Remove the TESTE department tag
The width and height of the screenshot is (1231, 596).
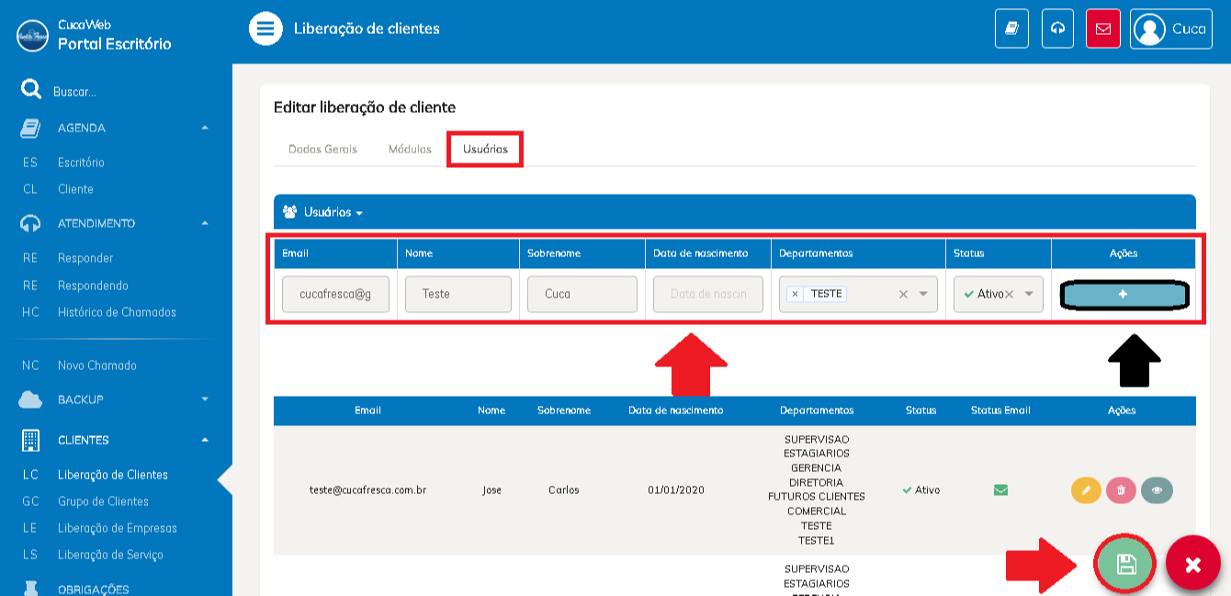pyautogui.click(x=795, y=294)
